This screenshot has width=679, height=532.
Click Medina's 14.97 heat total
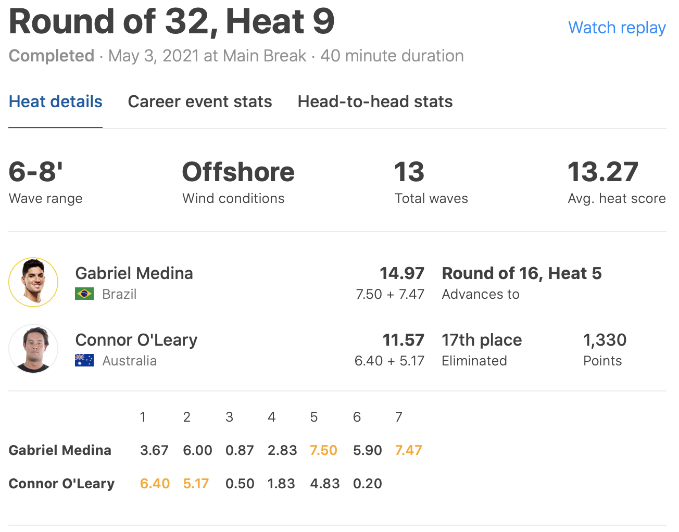(x=401, y=273)
